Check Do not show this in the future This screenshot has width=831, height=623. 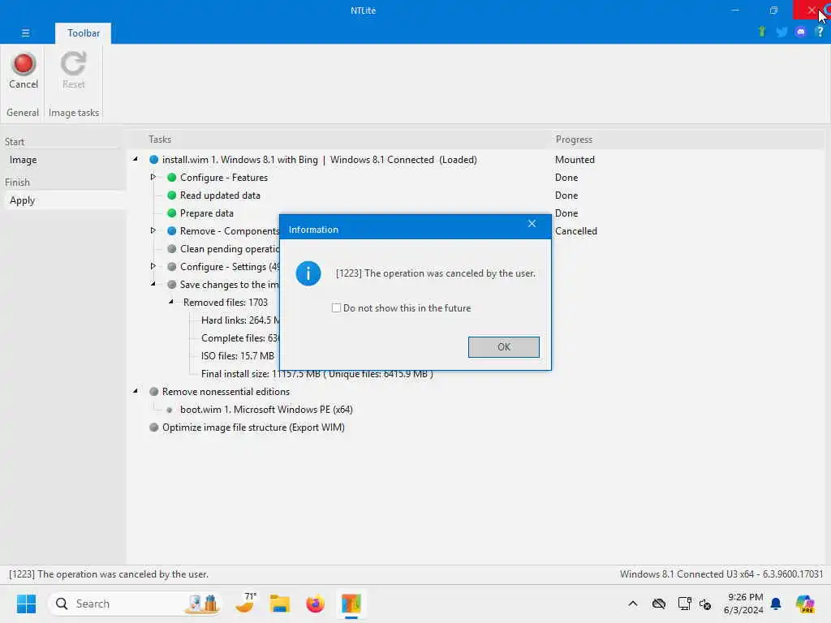tap(336, 307)
